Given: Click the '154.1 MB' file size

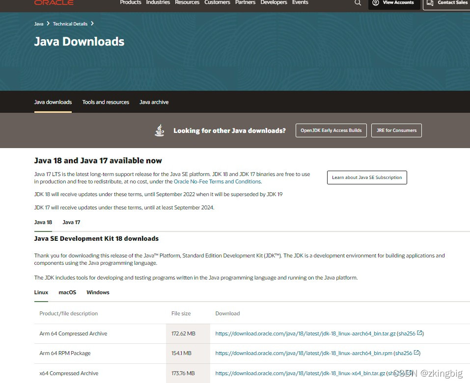Looking at the screenshot, I should point(181,354).
